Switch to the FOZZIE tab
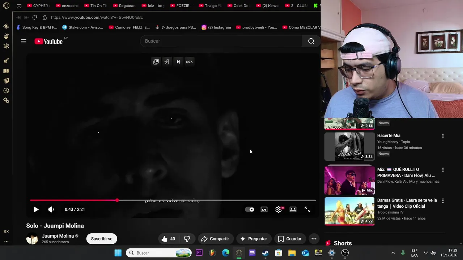 [x=181, y=6]
